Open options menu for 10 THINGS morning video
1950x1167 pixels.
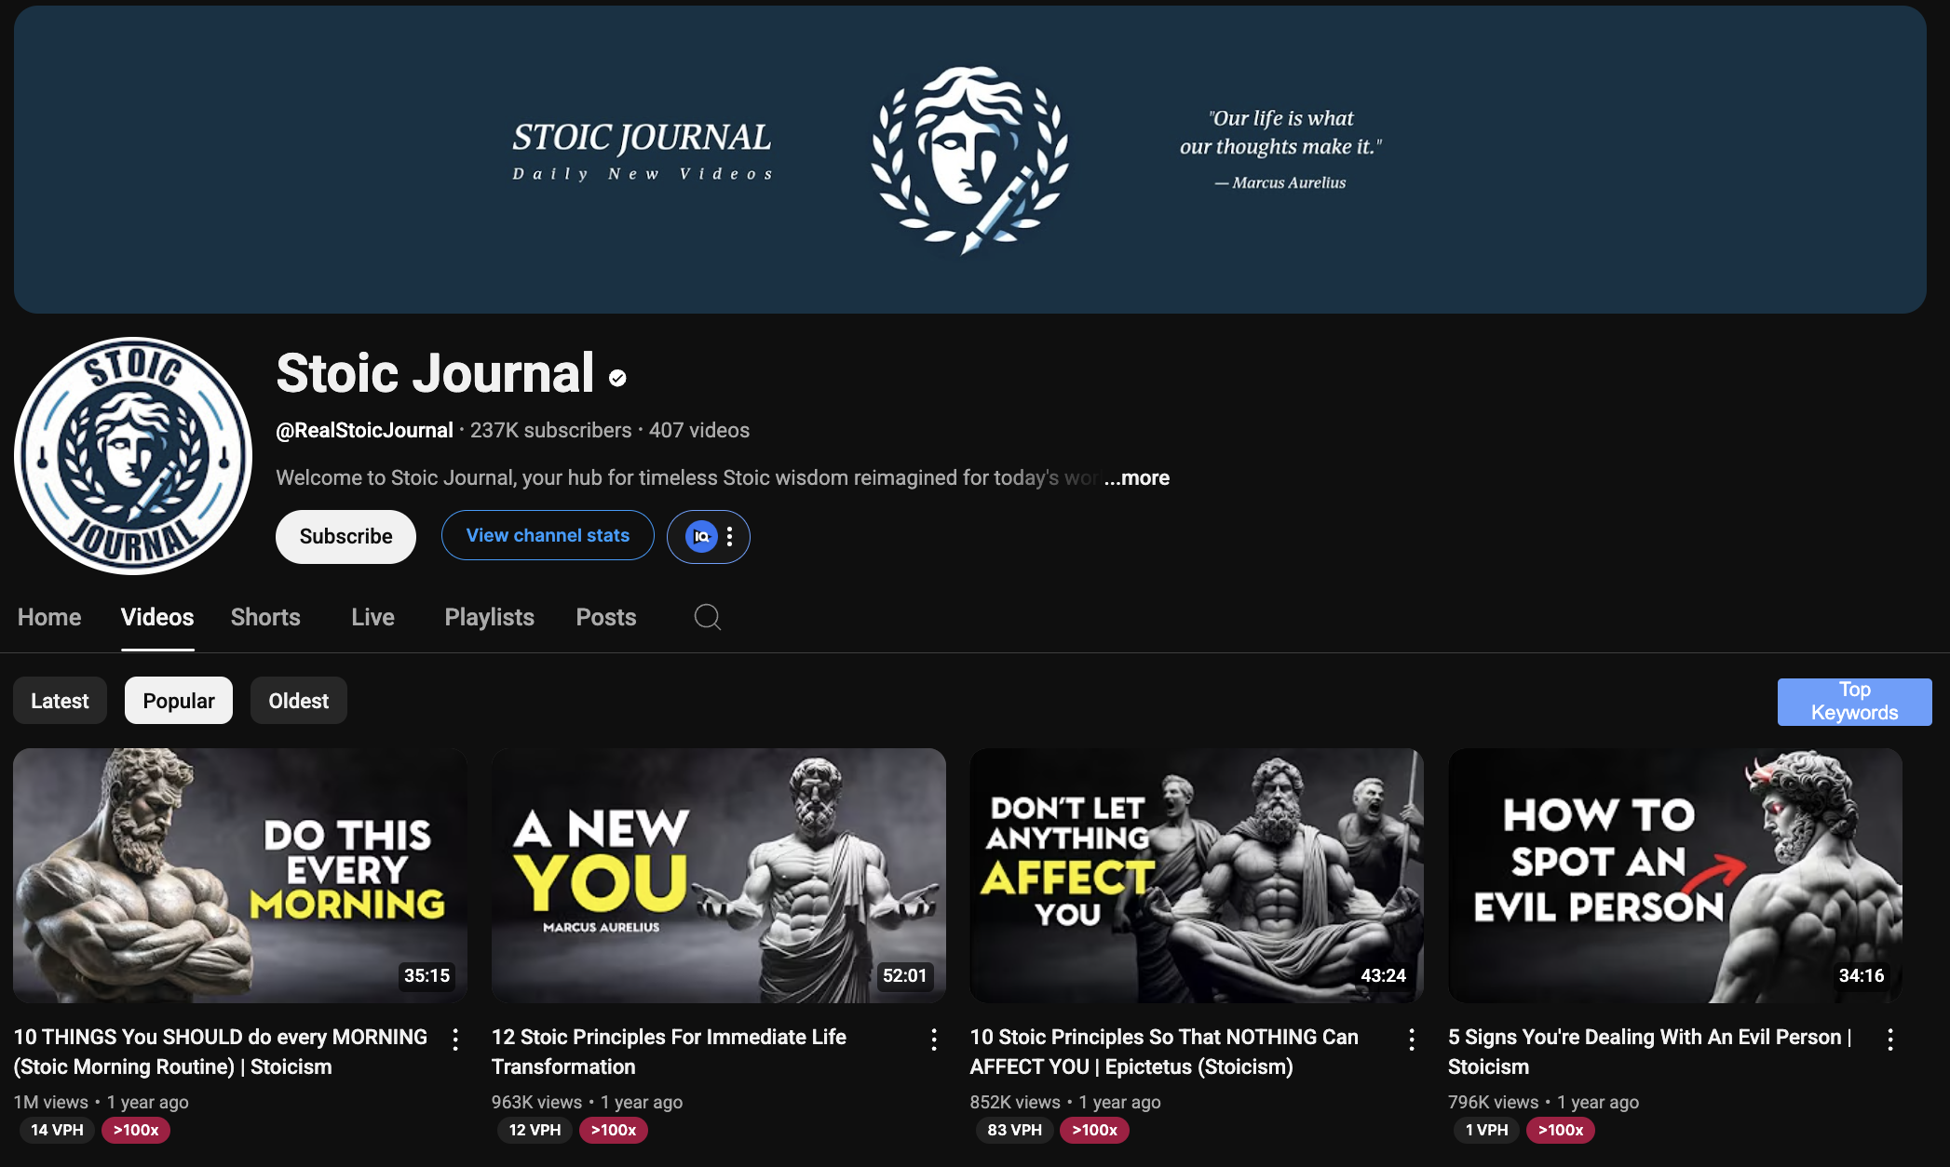tap(455, 1040)
